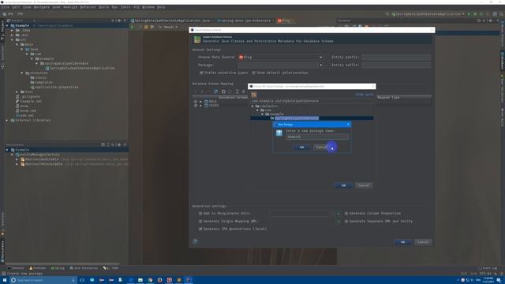
Task: Toggle Add to Persistence Unit checkbox
Action: pyautogui.click(x=200, y=213)
